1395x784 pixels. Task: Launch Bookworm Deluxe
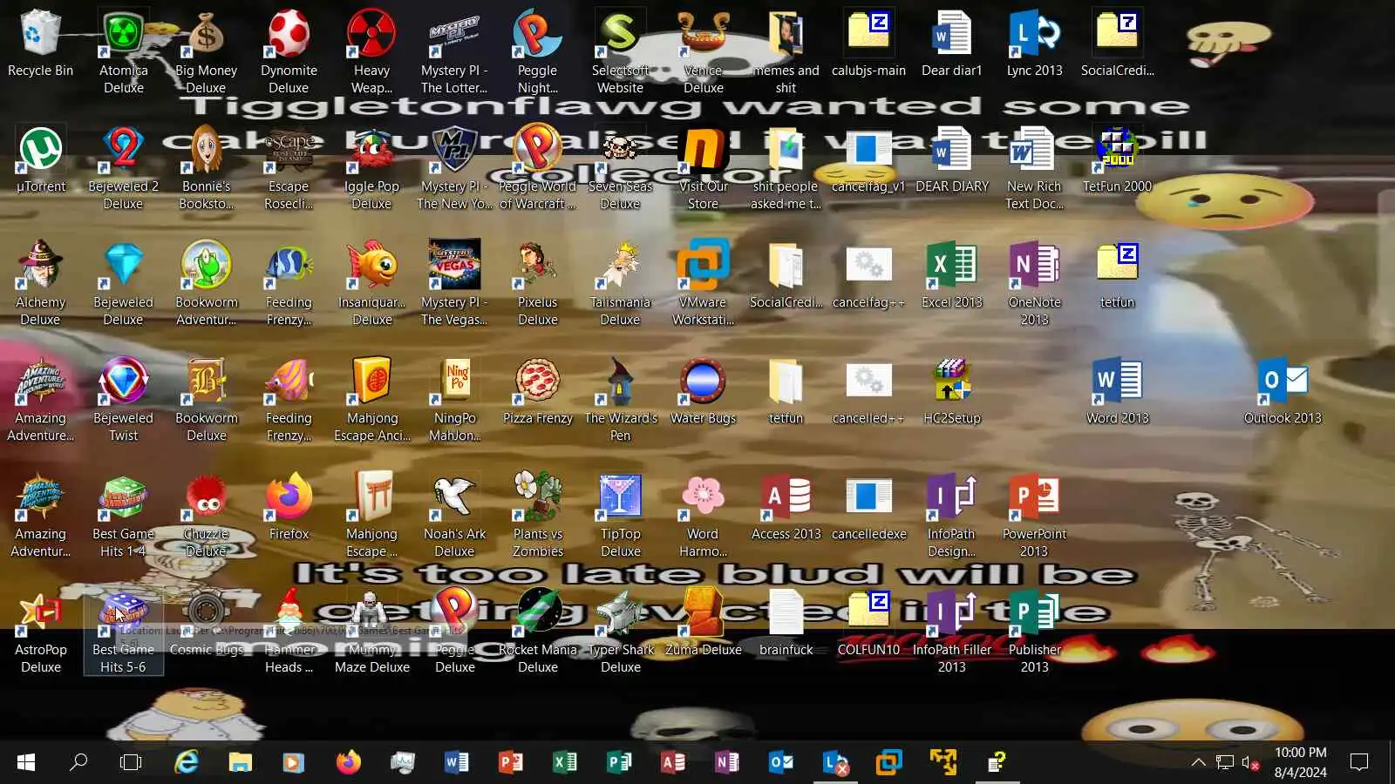tap(206, 400)
